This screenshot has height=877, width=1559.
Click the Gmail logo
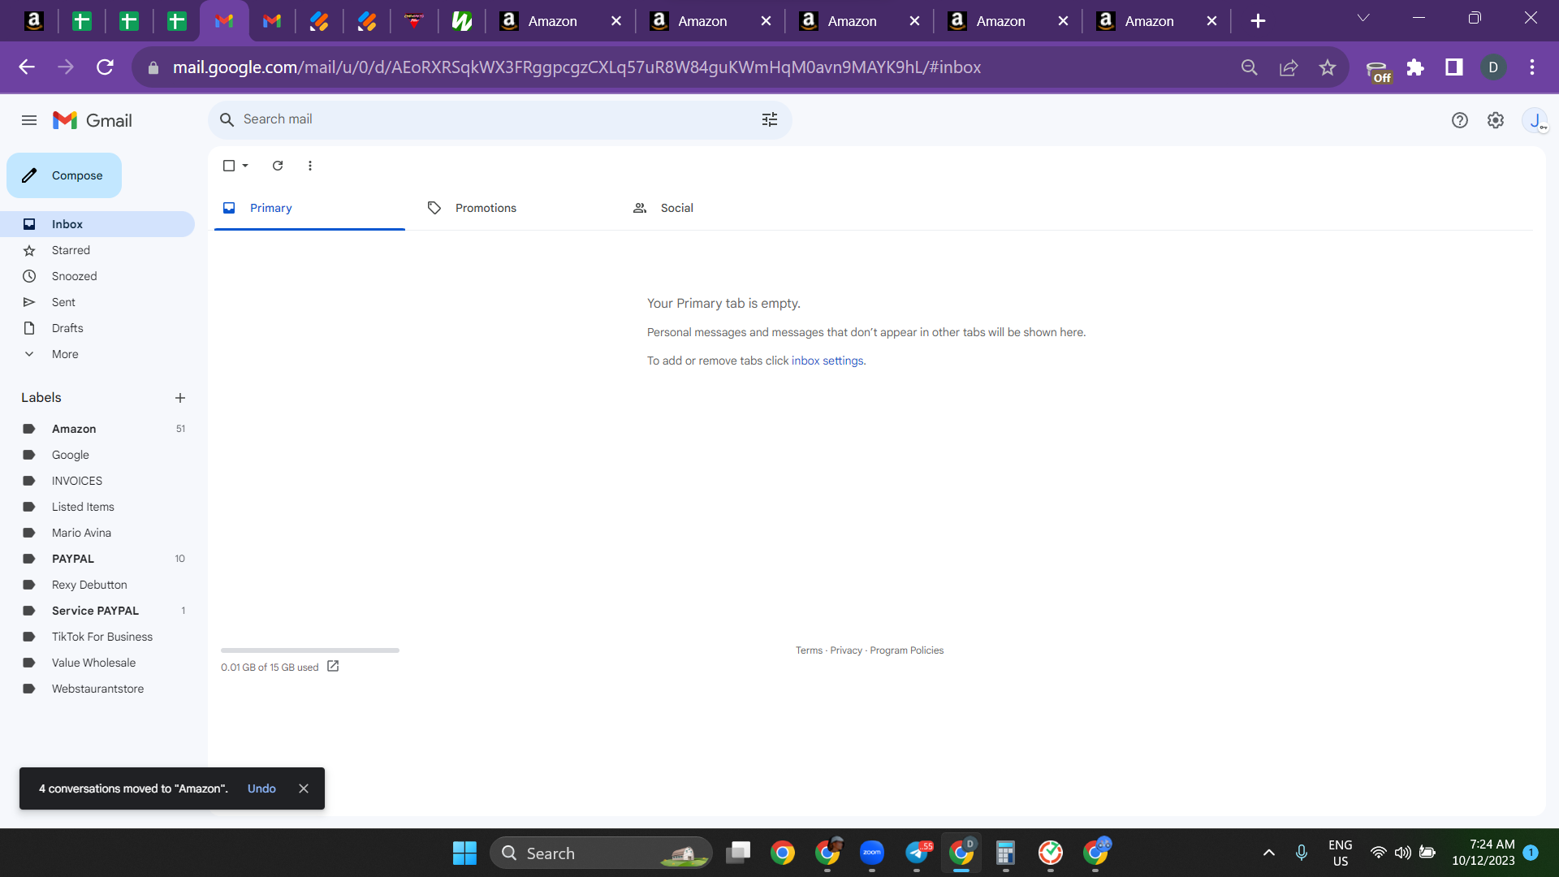[93, 120]
